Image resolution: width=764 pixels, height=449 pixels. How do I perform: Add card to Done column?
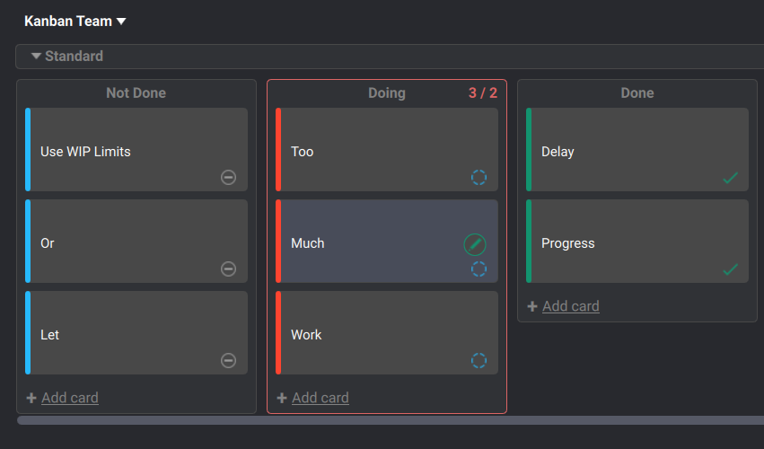click(x=570, y=306)
